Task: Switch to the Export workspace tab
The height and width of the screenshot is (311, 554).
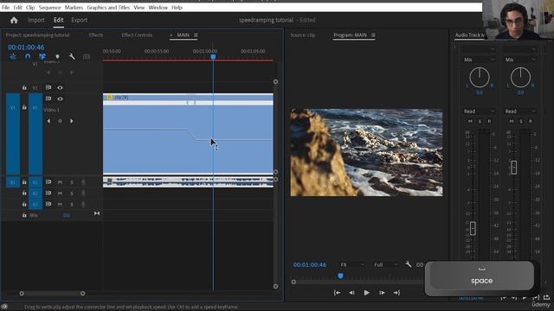Action: pos(79,20)
